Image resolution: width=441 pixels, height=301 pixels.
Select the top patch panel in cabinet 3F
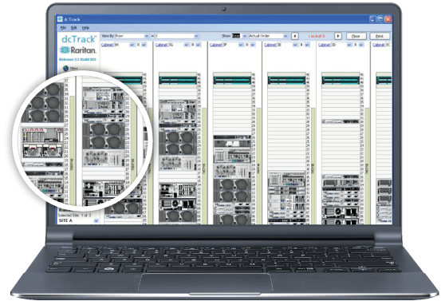point(232,81)
